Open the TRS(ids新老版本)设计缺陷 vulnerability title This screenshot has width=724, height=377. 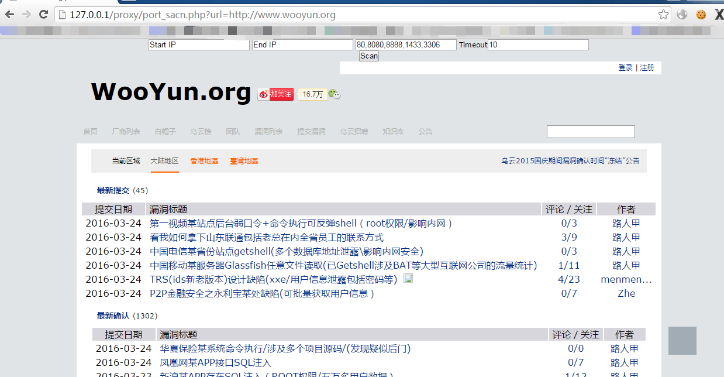[274, 279]
